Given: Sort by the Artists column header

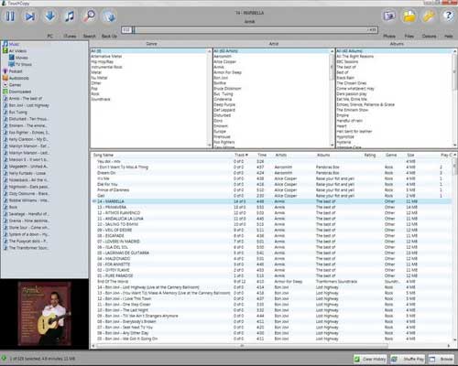Looking at the screenshot, I should (281, 155).
